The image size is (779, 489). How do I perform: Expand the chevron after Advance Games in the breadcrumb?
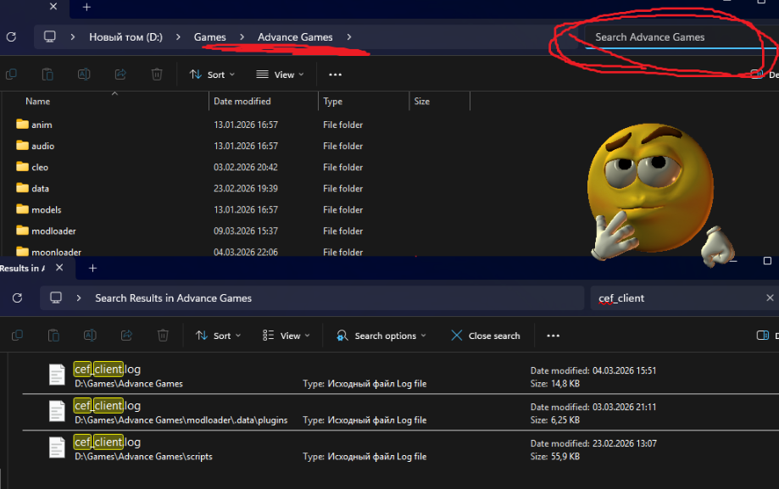(349, 37)
